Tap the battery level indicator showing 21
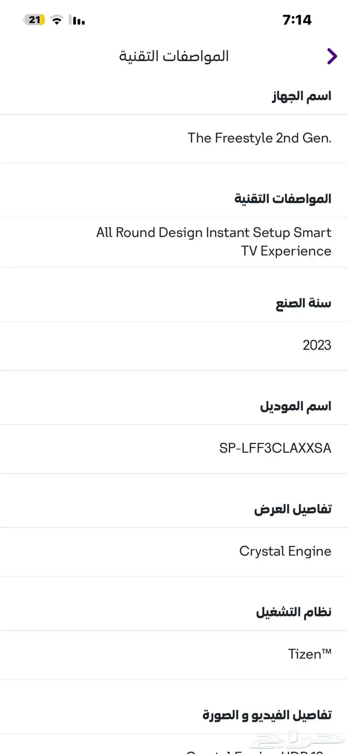The image size is (348, 754). [x=34, y=20]
